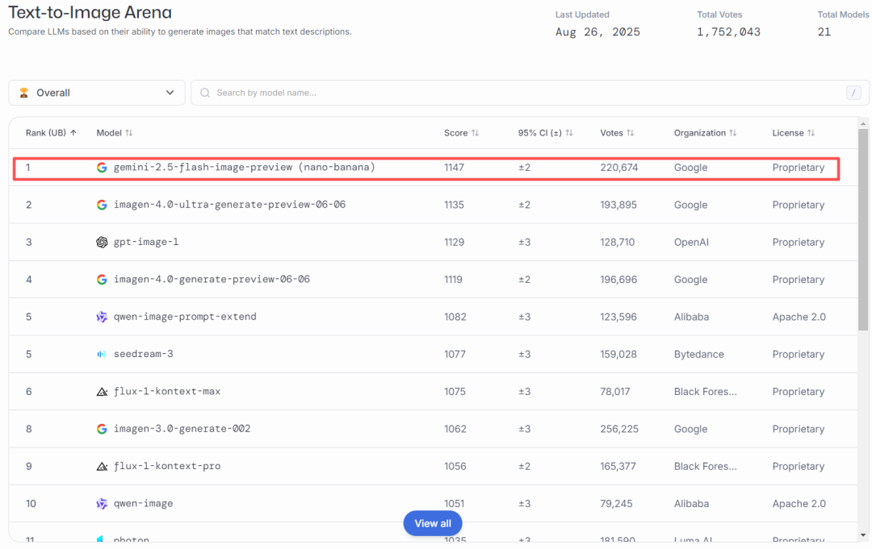Click the trophy icon in the Overall selector
This screenshot has width=872, height=549.
tap(24, 93)
